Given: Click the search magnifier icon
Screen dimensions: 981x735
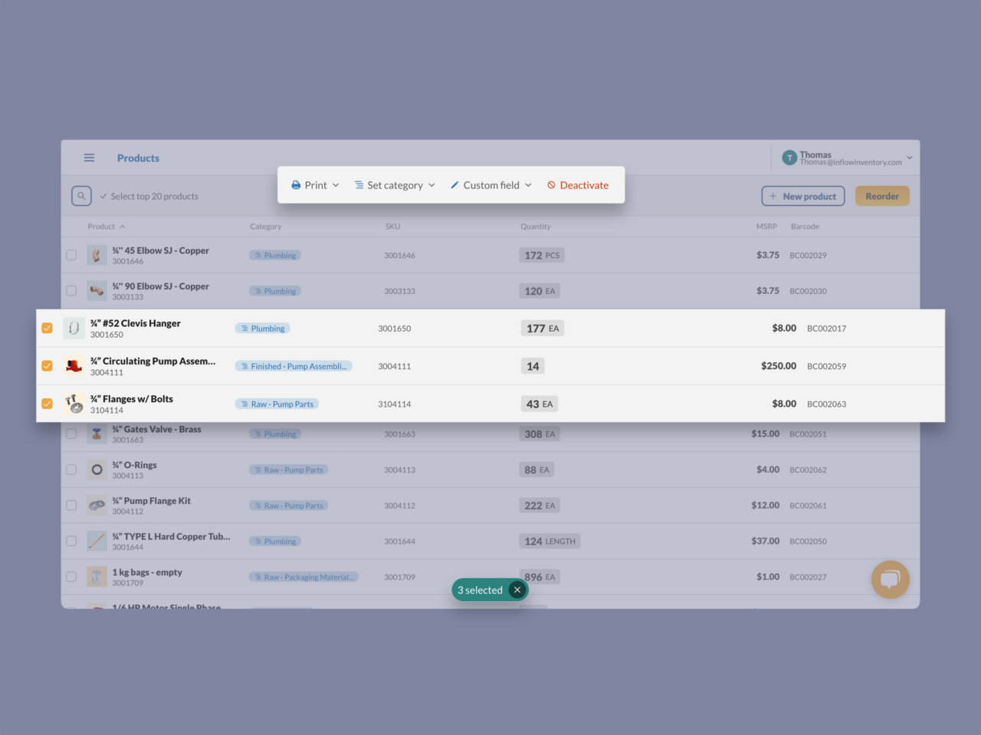Looking at the screenshot, I should click(81, 195).
